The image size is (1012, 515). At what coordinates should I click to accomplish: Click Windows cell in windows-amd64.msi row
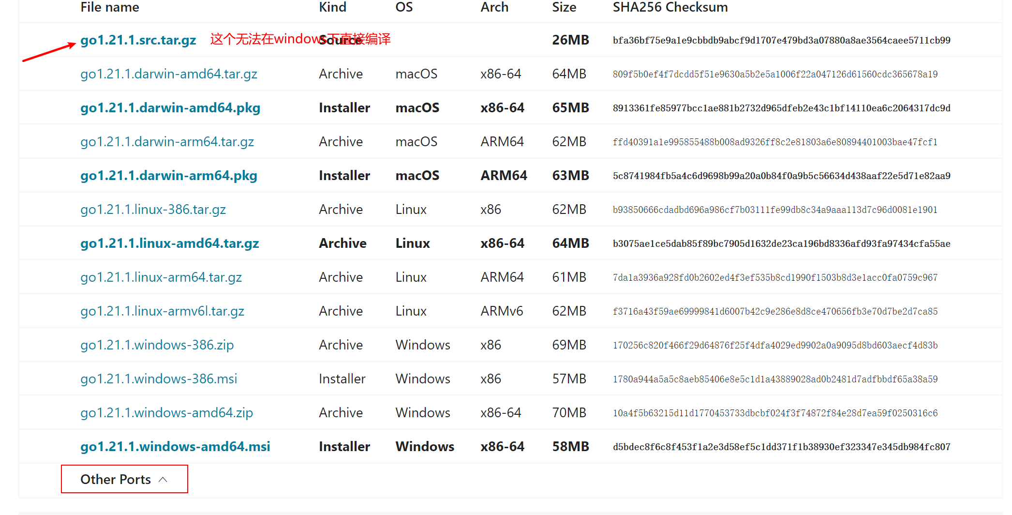[425, 447]
